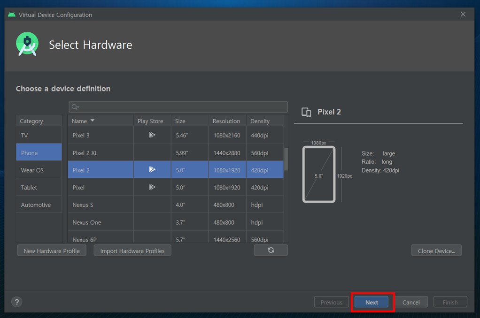This screenshot has height=318, width=480.
Task: Click the Next button
Action: [x=372, y=302]
